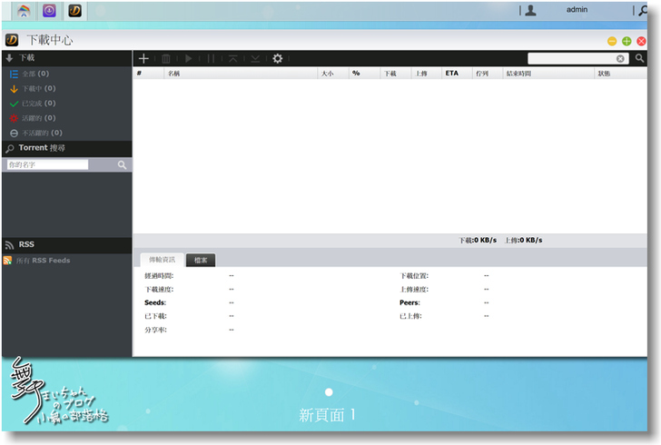Image resolution: width=661 pixels, height=445 pixels.
Task: Sort by the 名稱 column header
Action: coord(241,74)
